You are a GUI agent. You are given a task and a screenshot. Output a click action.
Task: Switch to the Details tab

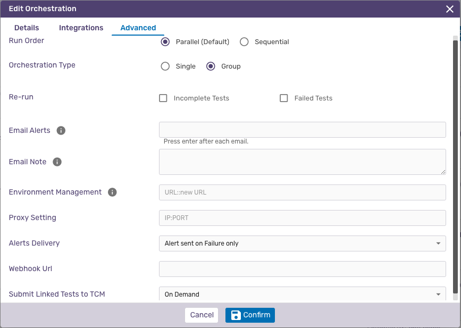point(27,28)
